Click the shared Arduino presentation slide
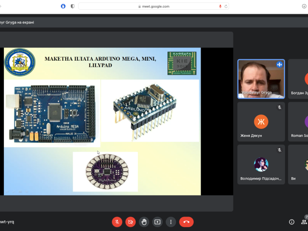 pyautogui.click(x=102, y=121)
